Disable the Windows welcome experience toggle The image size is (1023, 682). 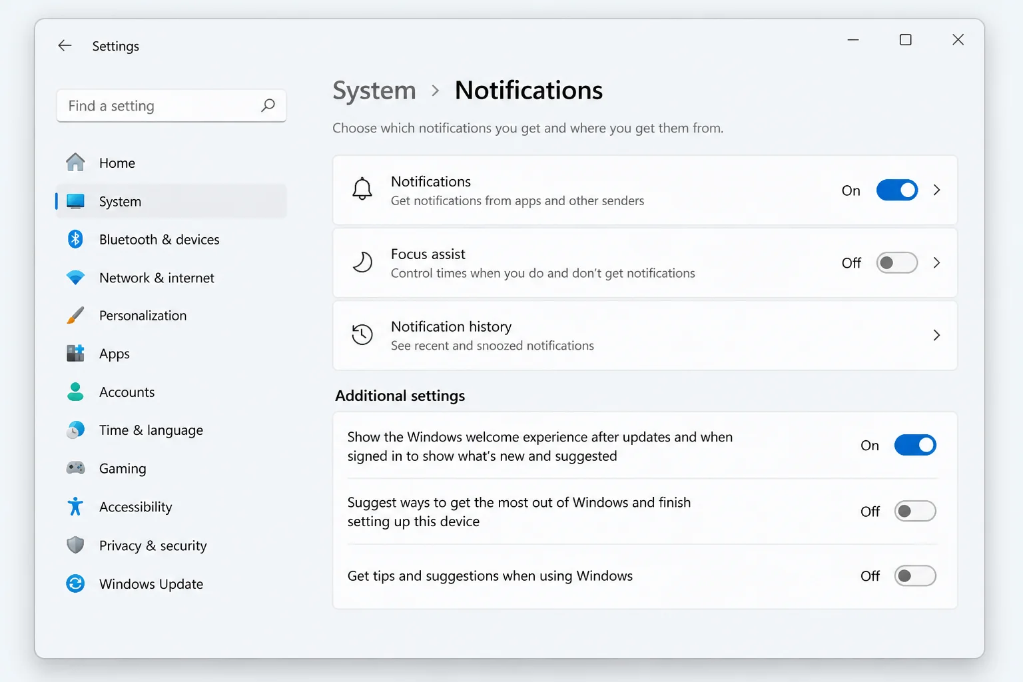tap(915, 445)
